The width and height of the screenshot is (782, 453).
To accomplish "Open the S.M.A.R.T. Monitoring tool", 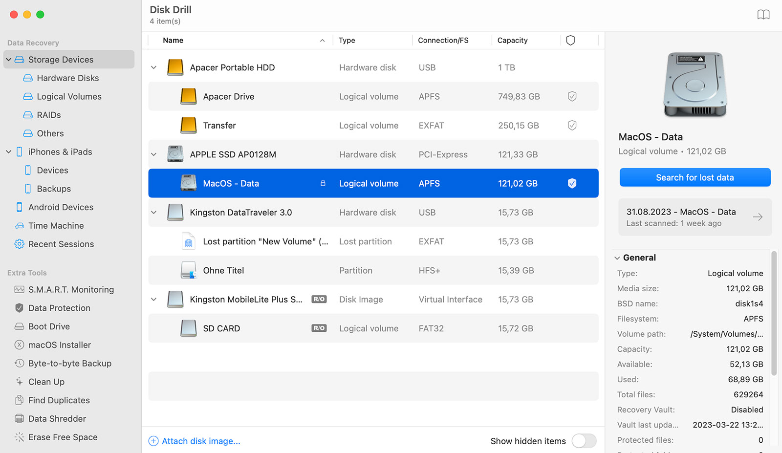I will click(x=70, y=289).
